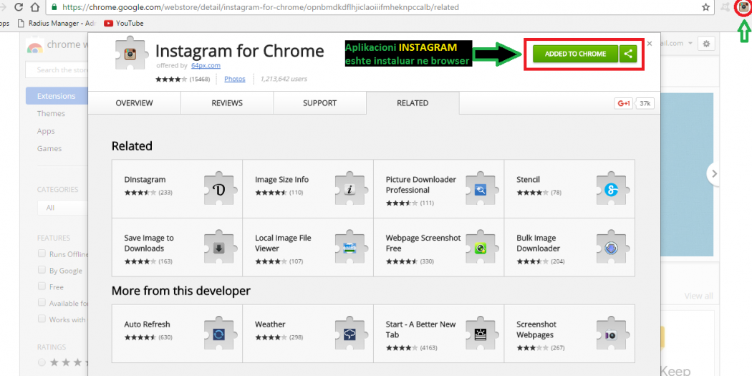This screenshot has height=376, width=752.
Task: Open the Auto Refresh title
Action: (148, 324)
